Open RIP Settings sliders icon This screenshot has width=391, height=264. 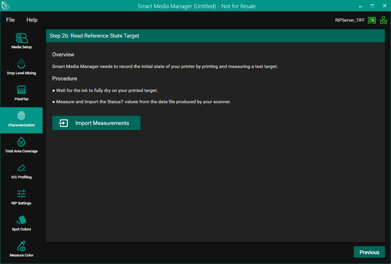21,194
